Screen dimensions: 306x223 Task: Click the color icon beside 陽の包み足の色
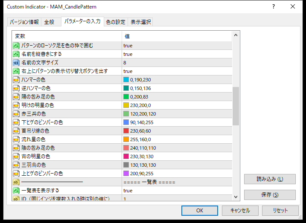pyautogui.click(x=16, y=97)
